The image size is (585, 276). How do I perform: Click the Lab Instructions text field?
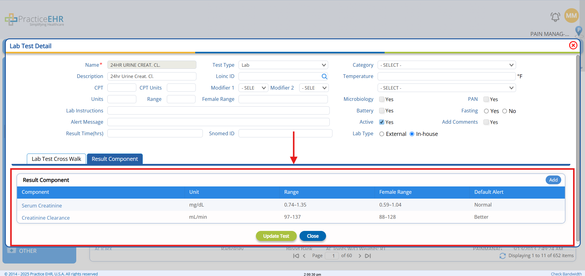click(218, 111)
